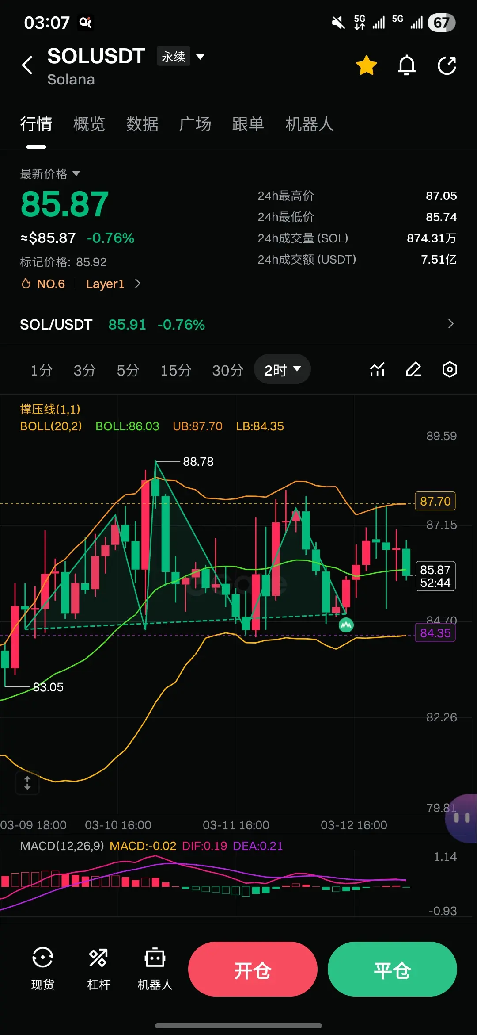Toggle the favorite star for SOLUSDT

[367, 65]
